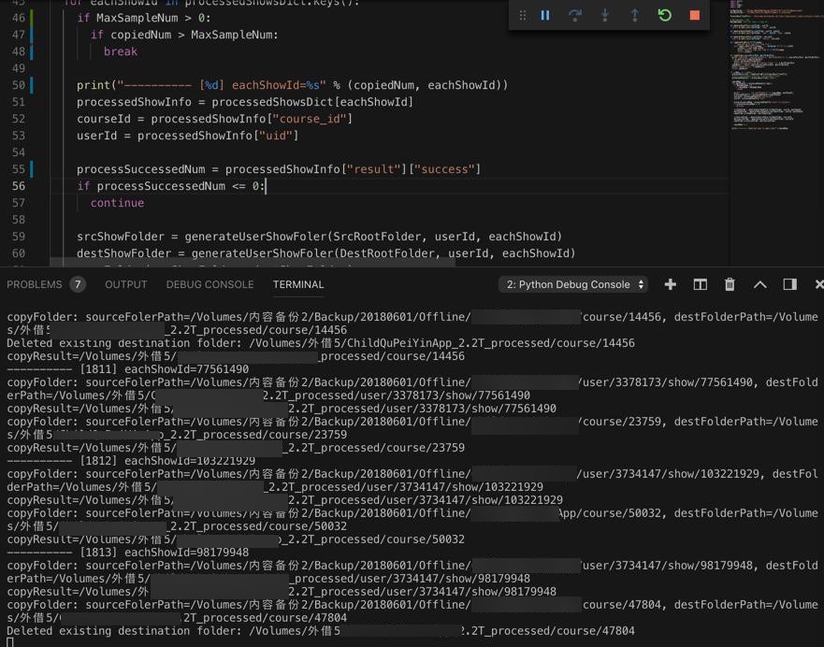Select the TERMINAL tab

(298, 284)
